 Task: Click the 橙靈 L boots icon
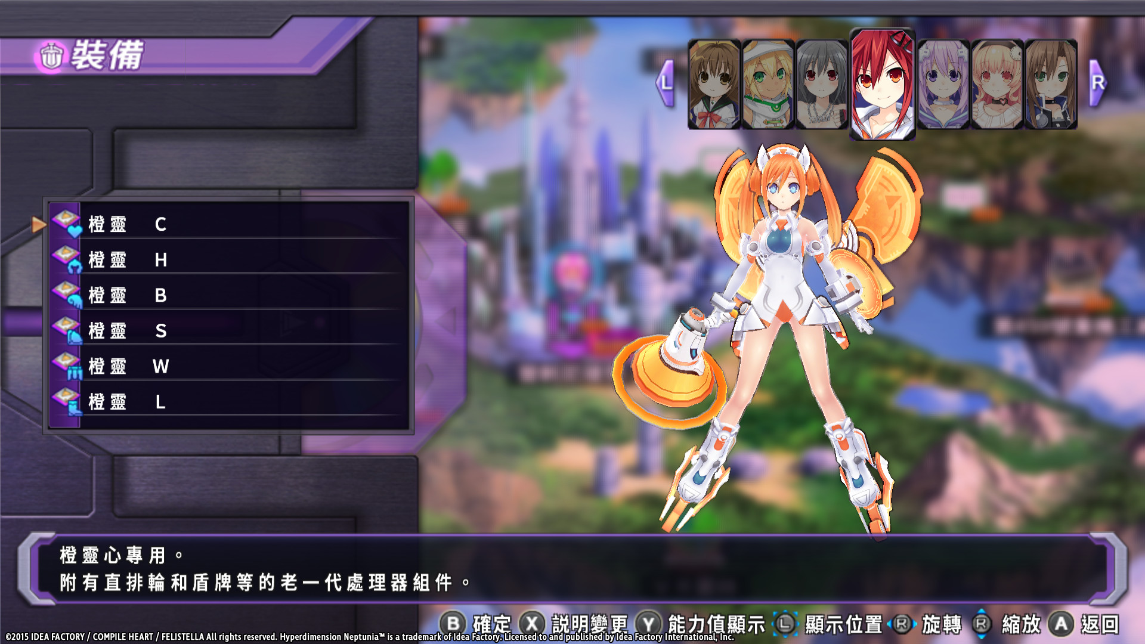click(x=67, y=401)
